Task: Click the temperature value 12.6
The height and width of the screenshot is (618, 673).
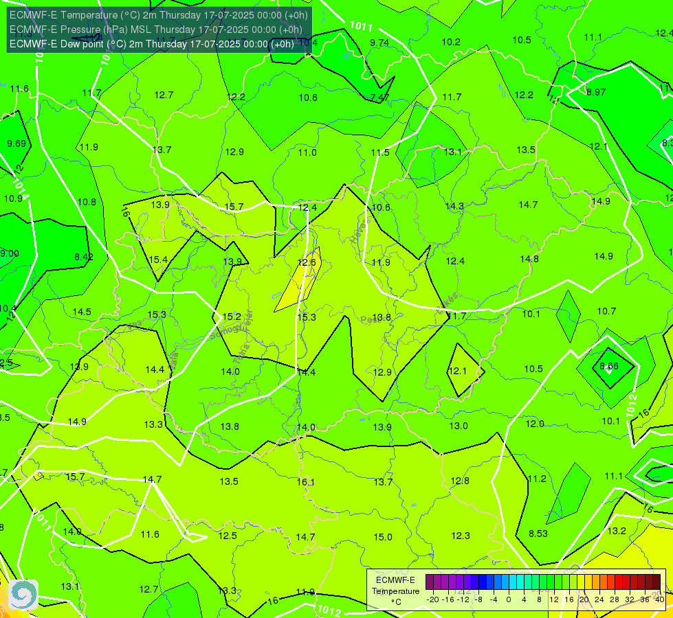Action: 307,262
